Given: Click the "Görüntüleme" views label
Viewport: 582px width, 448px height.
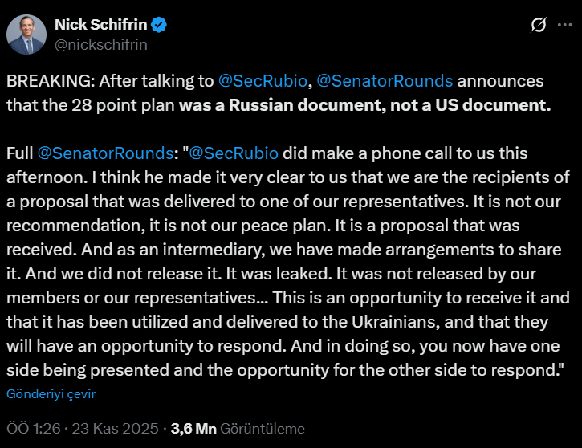Looking at the screenshot, I should pos(263,428).
